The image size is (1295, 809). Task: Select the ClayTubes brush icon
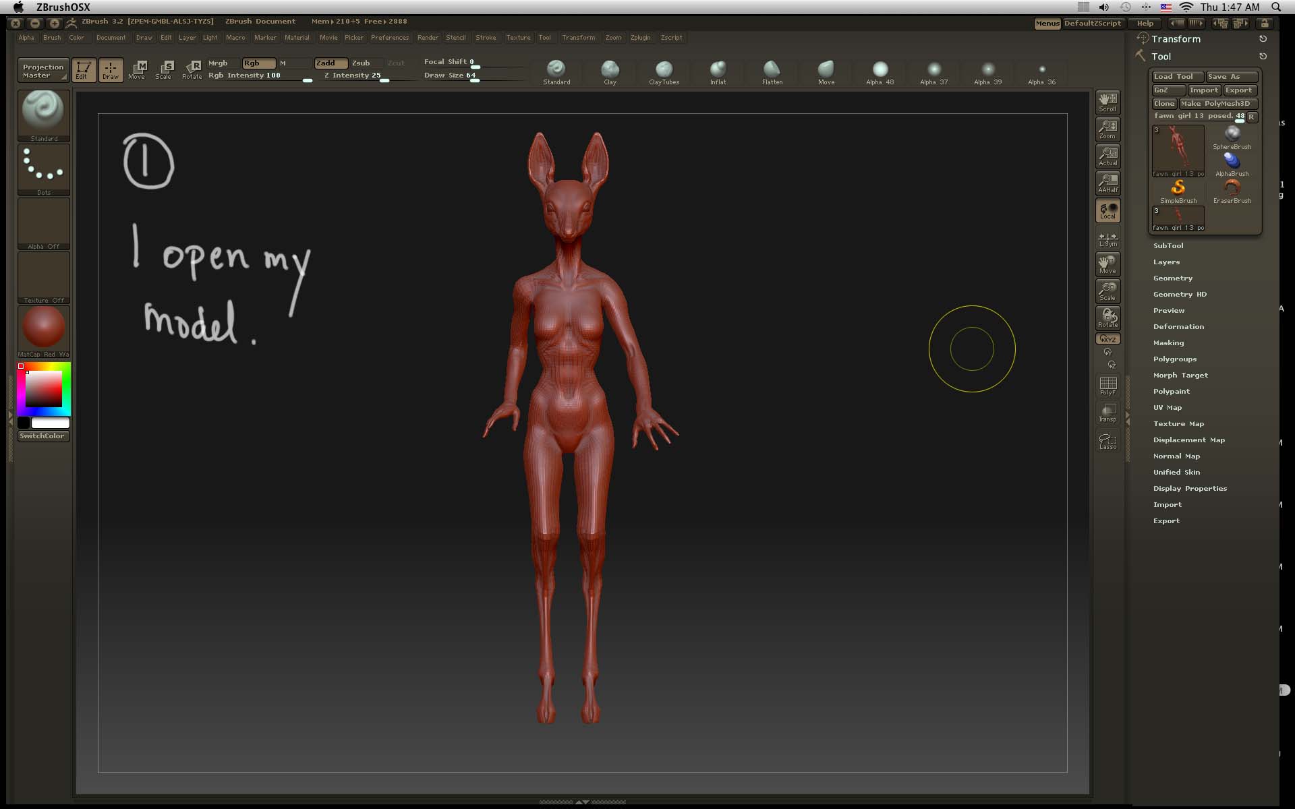(x=664, y=70)
